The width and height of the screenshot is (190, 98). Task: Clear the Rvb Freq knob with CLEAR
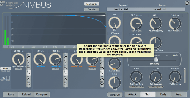click(x=92, y=69)
